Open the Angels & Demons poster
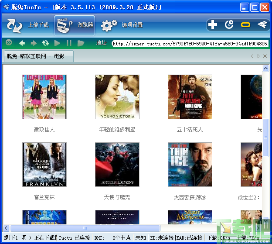This screenshot has height=244, width=272. click(117, 165)
